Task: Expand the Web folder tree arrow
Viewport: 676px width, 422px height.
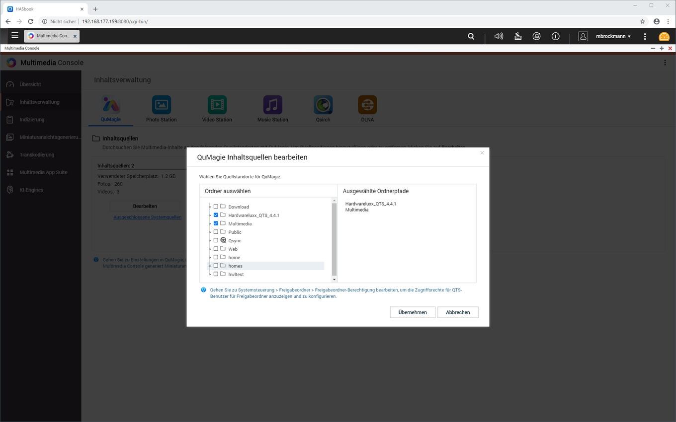Action: pos(210,249)
